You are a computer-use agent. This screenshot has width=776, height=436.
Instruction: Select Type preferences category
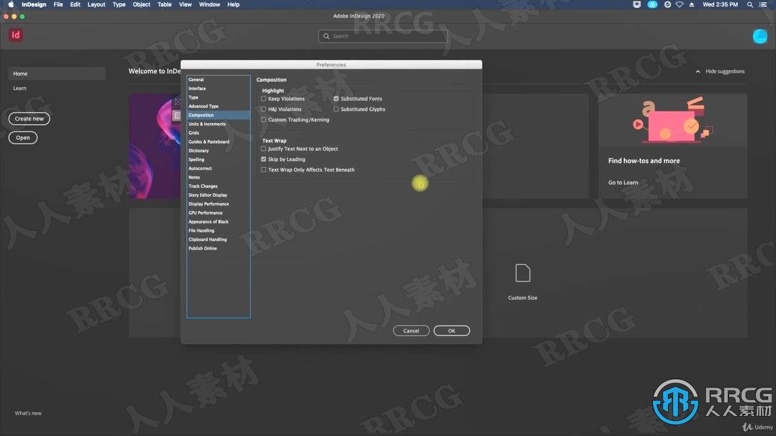(x=218, y=97)
